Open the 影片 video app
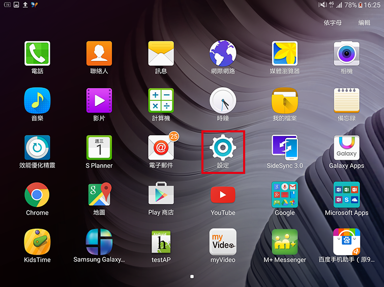This screenshot has width=384, height=287. (99, 100)
